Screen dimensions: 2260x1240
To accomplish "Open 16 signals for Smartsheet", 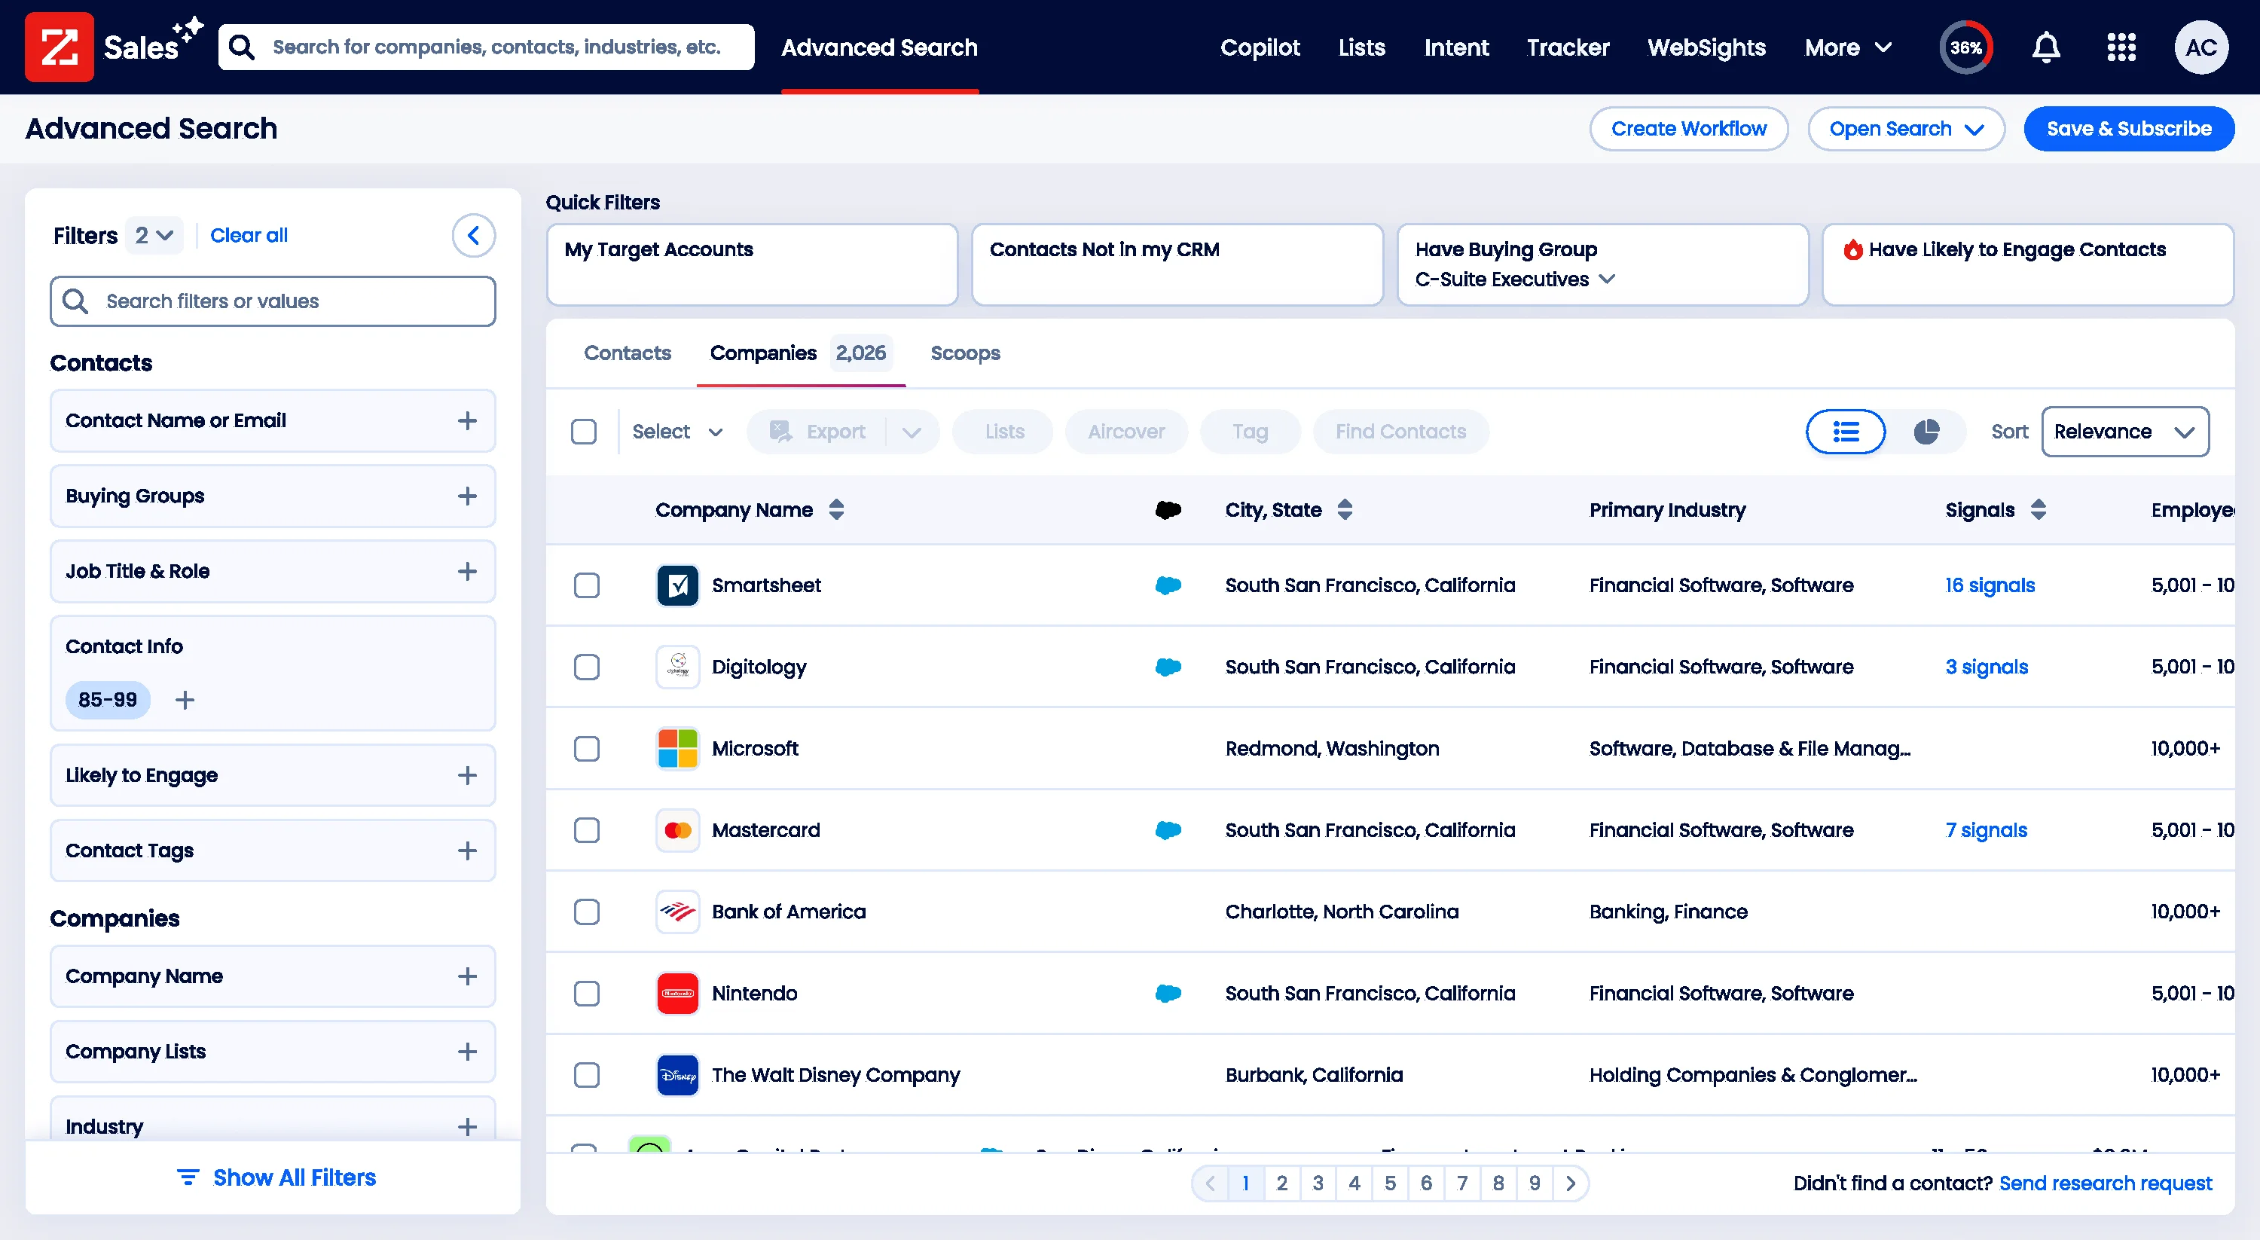I will pyautogui.click(x=1989, y=585).
